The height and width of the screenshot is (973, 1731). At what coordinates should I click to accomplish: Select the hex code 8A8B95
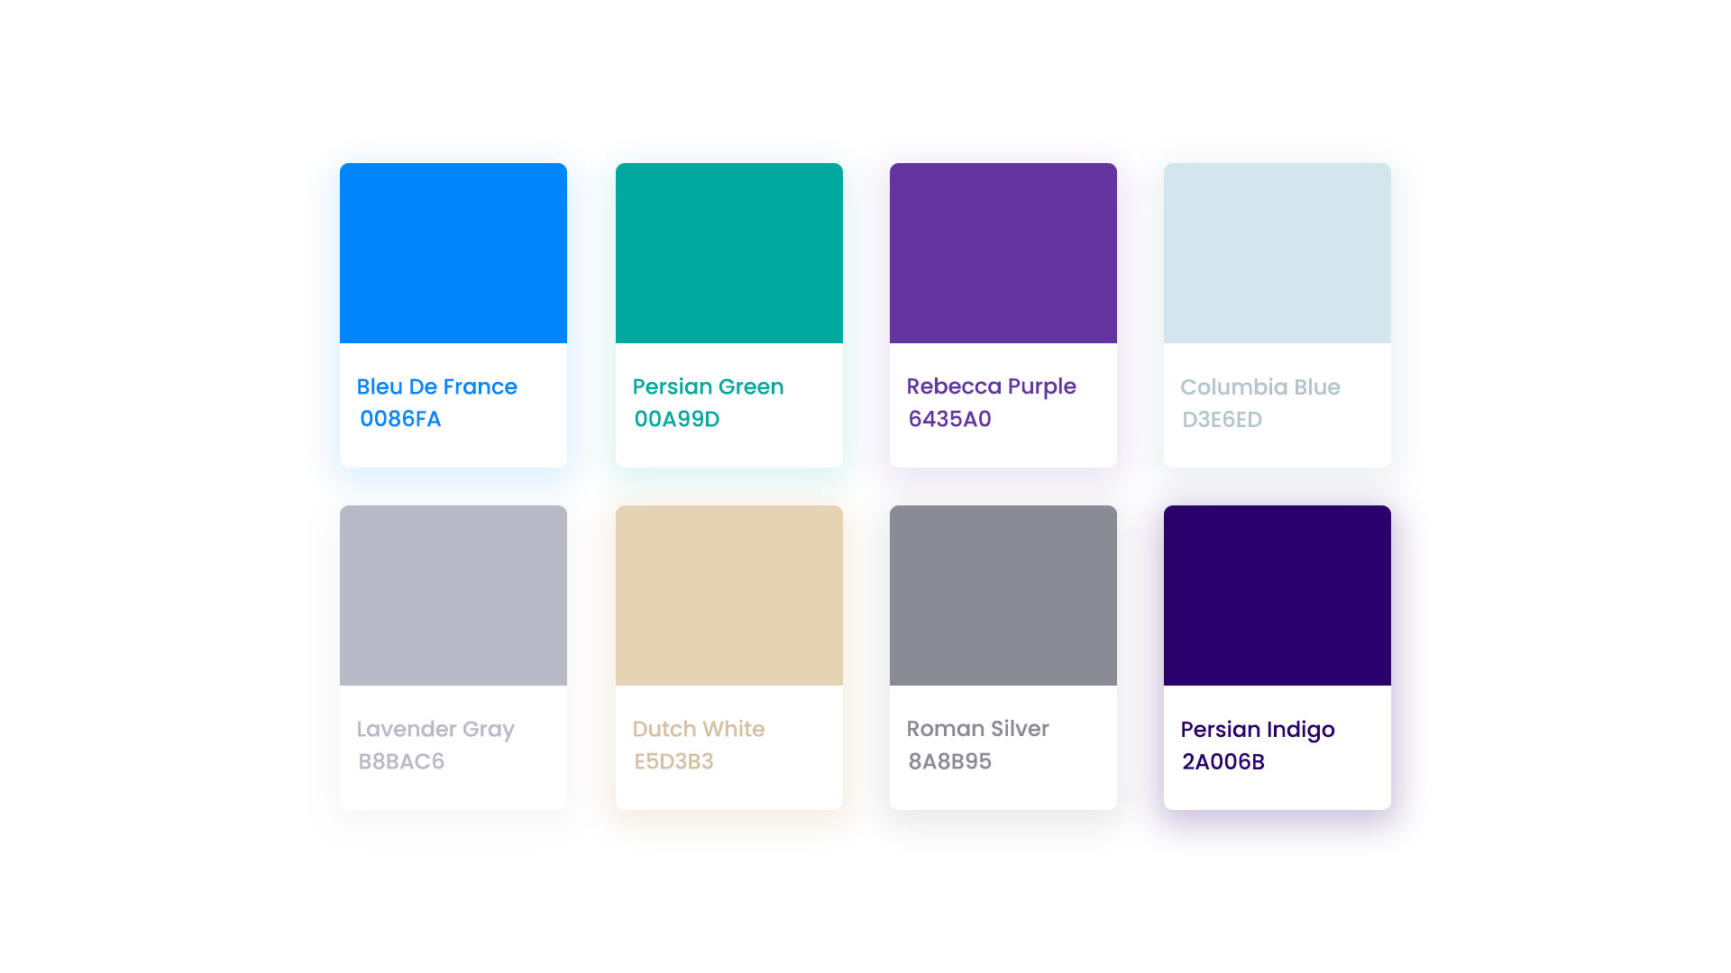(950, 761)
